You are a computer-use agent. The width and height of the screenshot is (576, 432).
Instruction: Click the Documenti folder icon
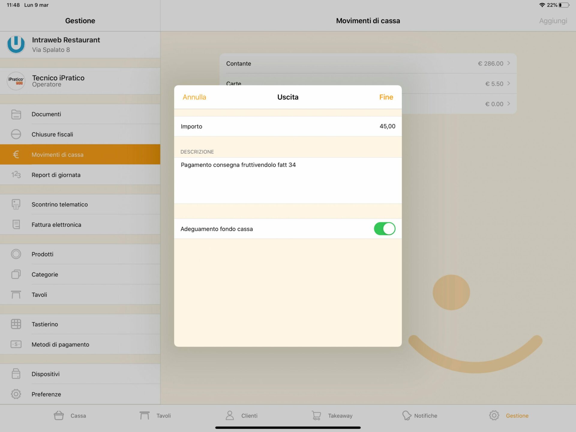coord(16,114)
